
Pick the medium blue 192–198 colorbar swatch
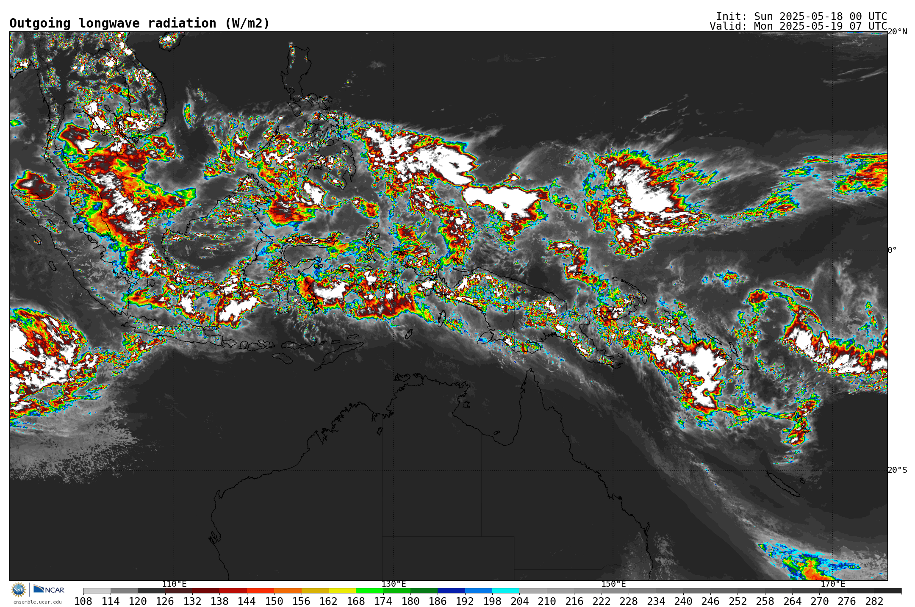click(x=479, y=590)
